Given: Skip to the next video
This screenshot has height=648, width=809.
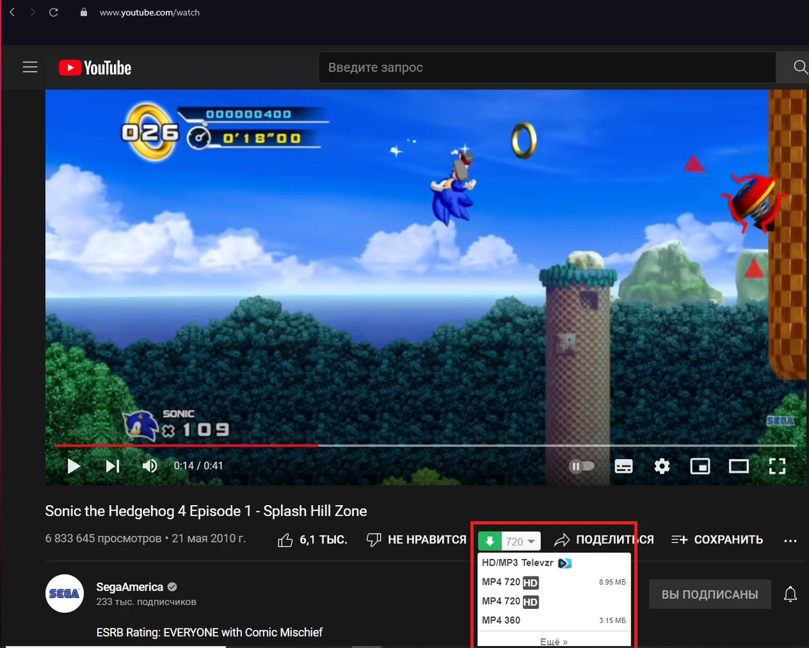Looking at the screenshot, I should (113, 466).
